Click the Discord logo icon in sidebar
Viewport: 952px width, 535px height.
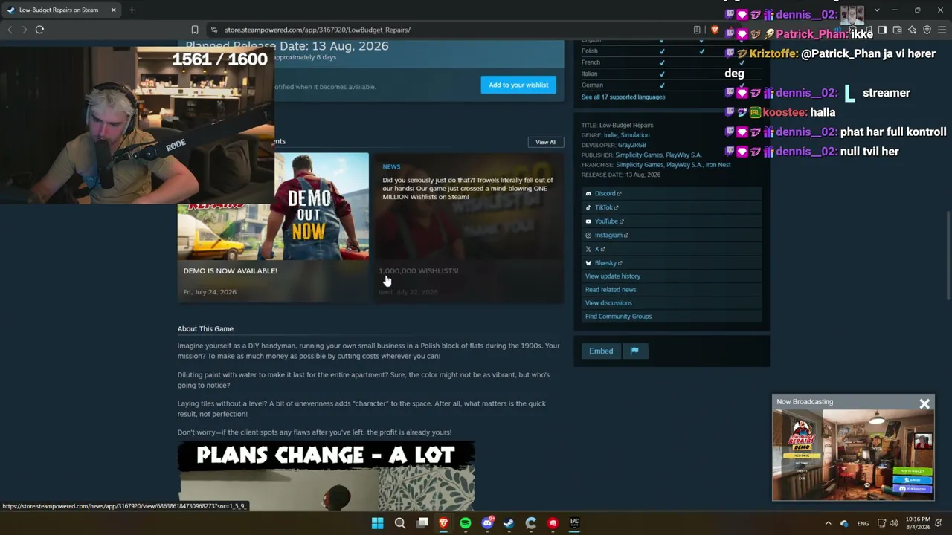point(588,194)
